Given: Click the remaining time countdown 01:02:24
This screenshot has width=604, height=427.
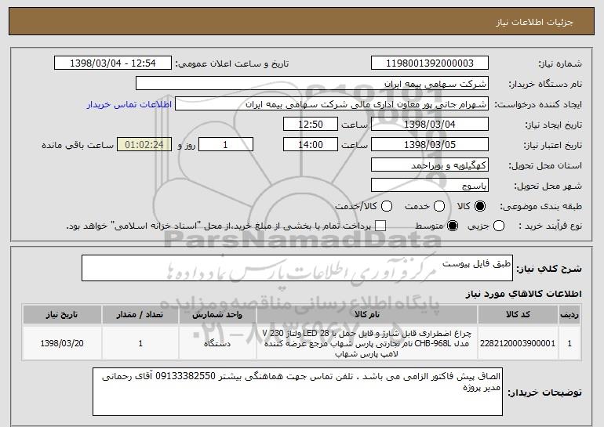Looking at the screenshot, I should click(x=144, y=145).
